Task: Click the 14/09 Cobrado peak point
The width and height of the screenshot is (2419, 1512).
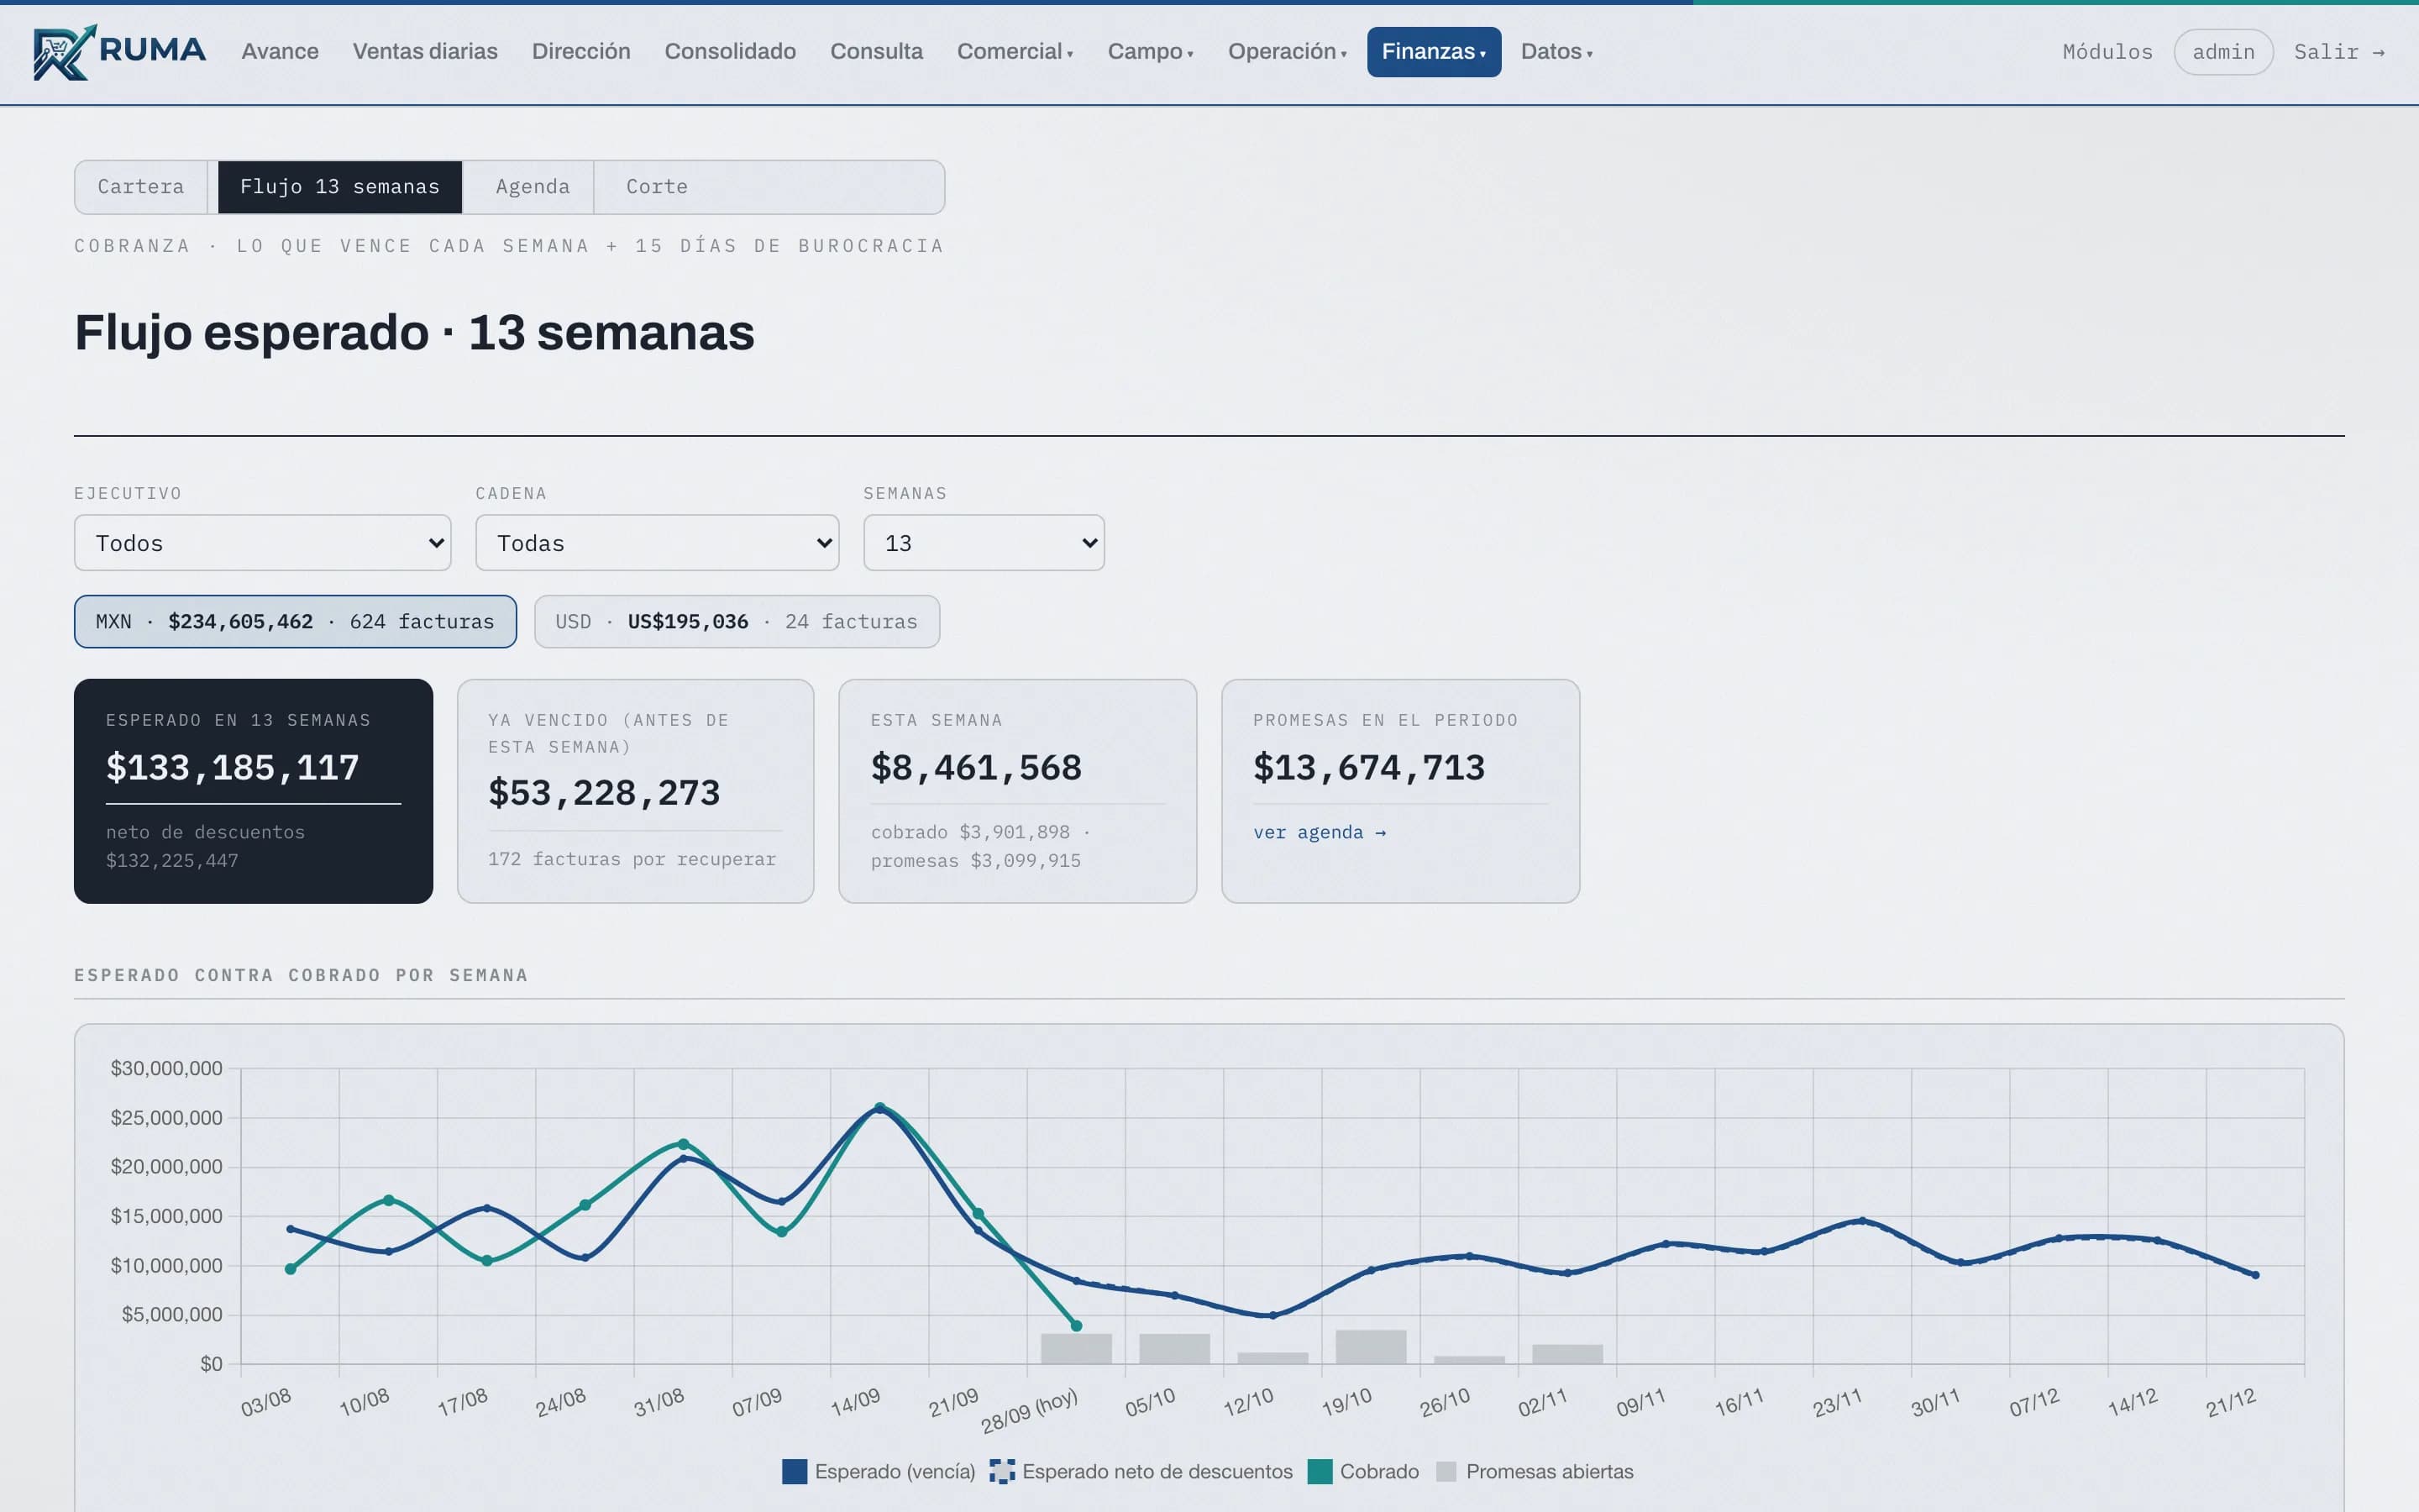Action: click(879, 1107)
